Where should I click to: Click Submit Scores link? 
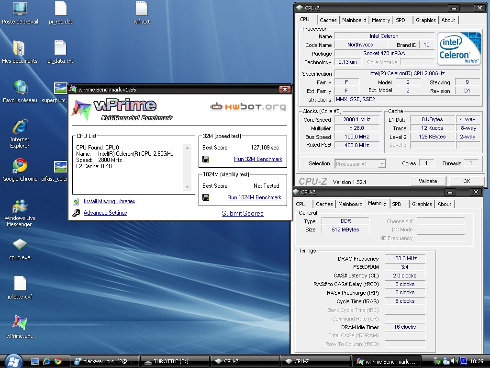(243, 213)
